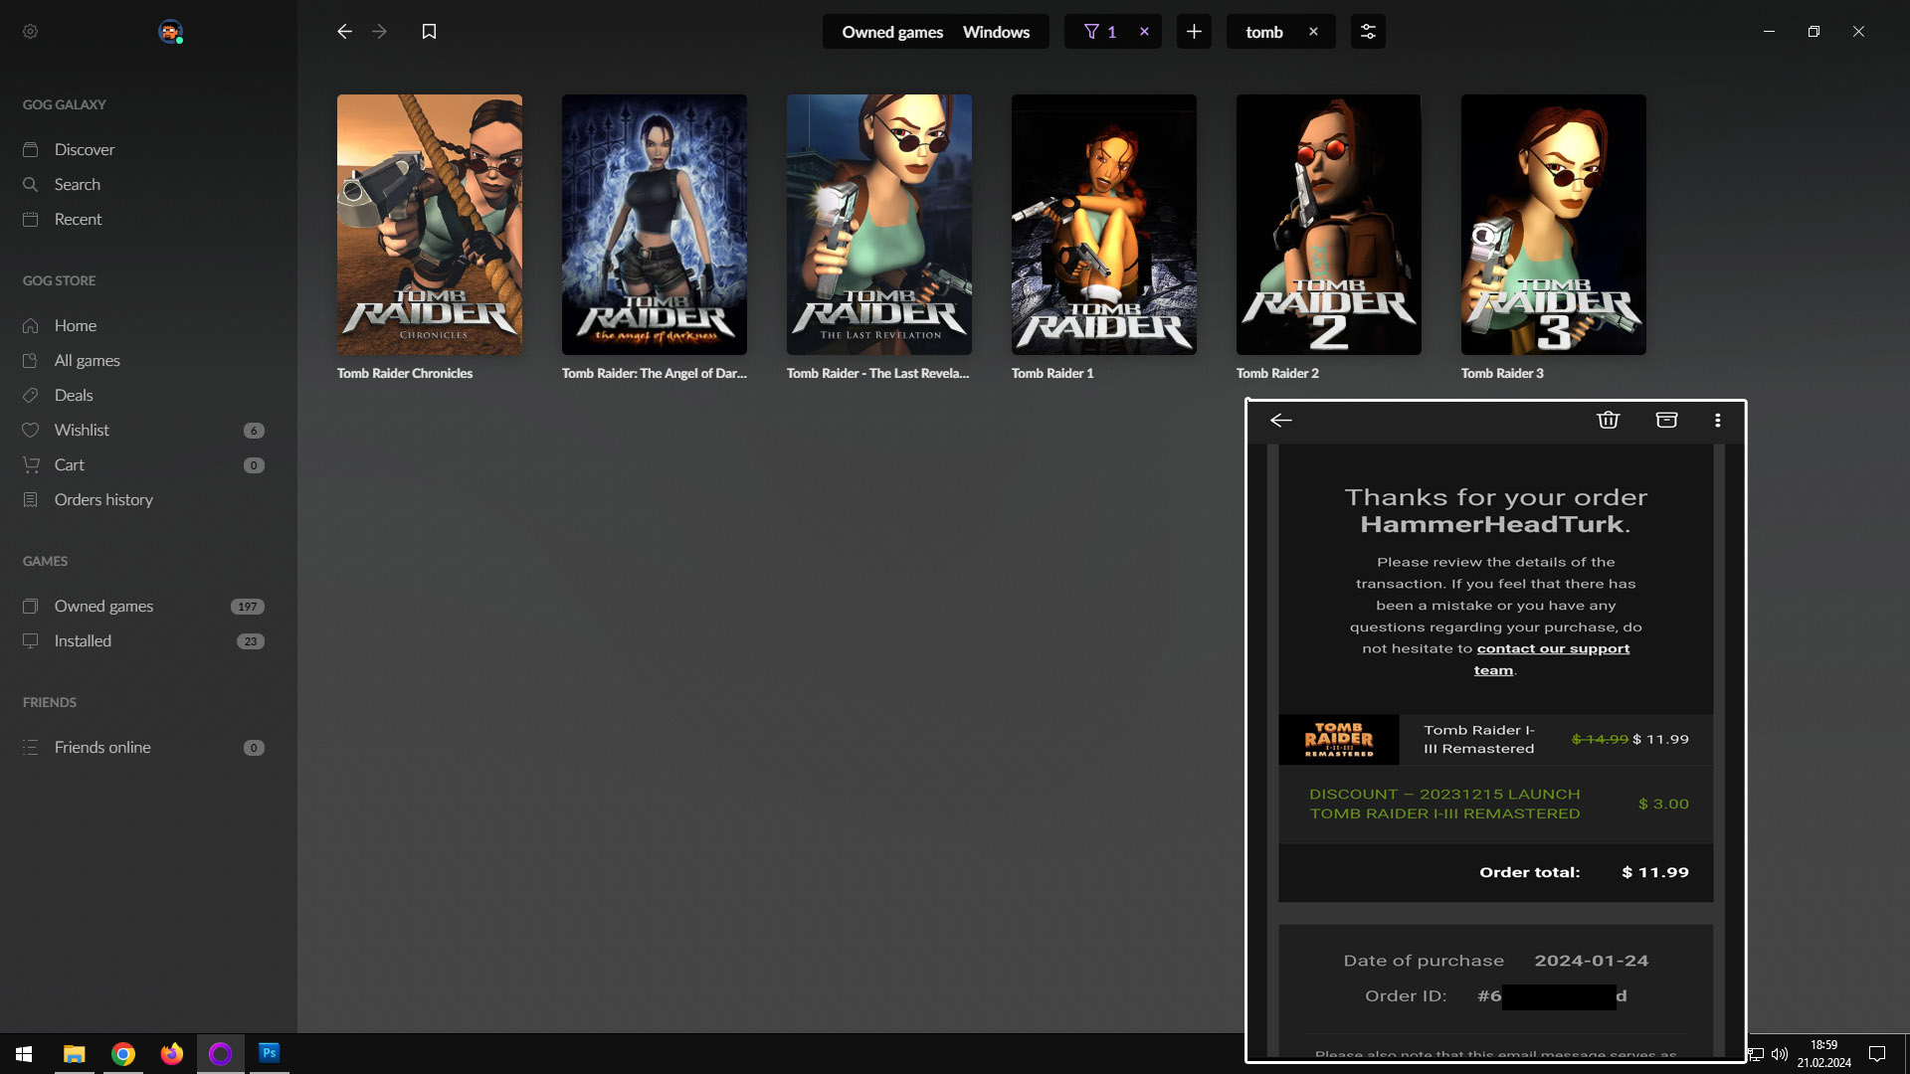The height and width of the screenshot is (1074, 1910).
Task: Clear the 'tomb' search term
Action: coord(1313,32)
